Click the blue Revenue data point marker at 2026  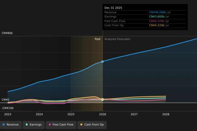point(102,62)
